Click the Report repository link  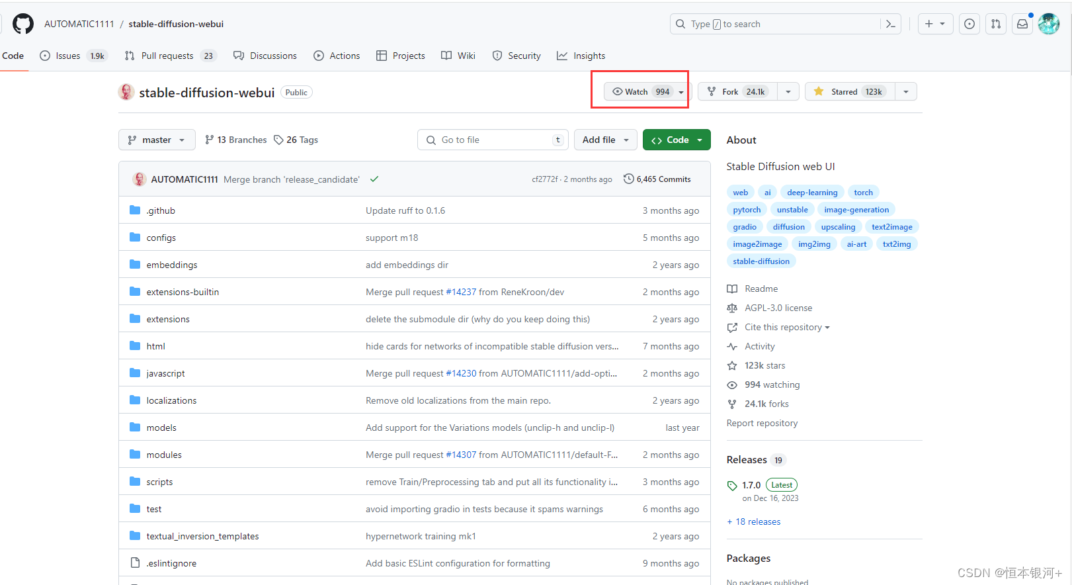pyautogui.click(x=762, y=423)
